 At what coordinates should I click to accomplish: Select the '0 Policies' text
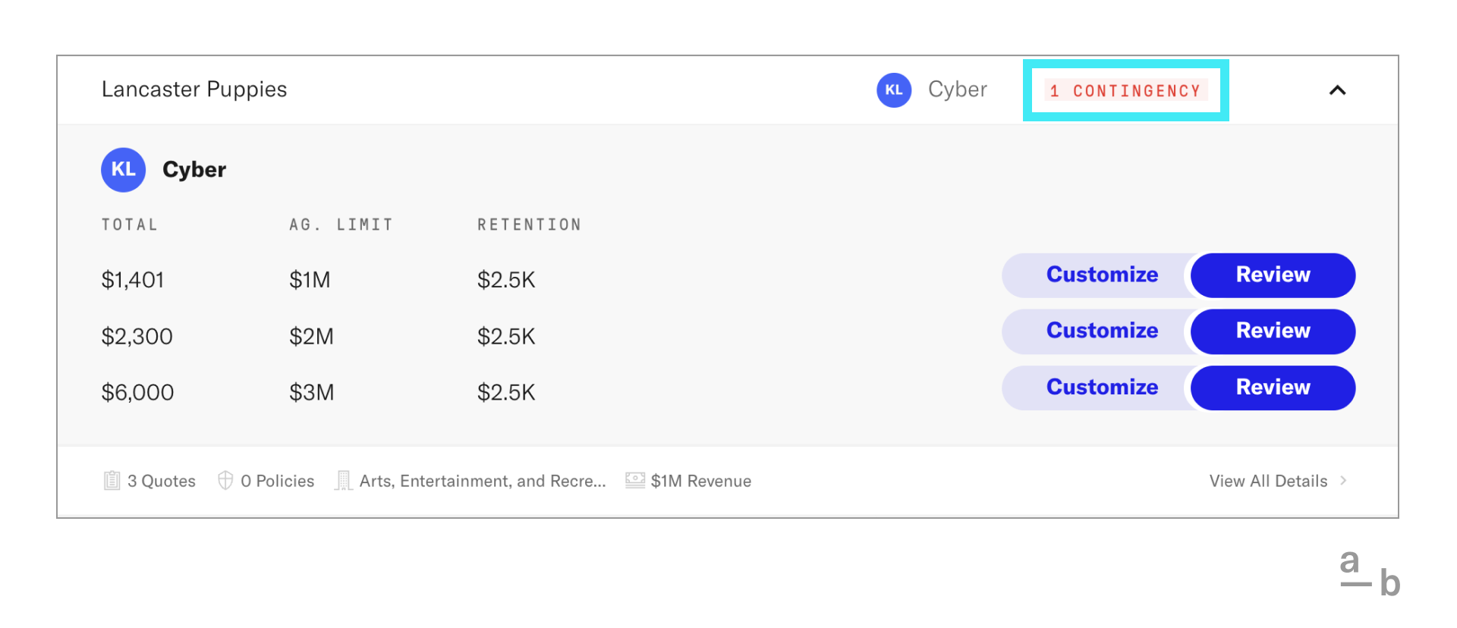click(x=278, y=481)
